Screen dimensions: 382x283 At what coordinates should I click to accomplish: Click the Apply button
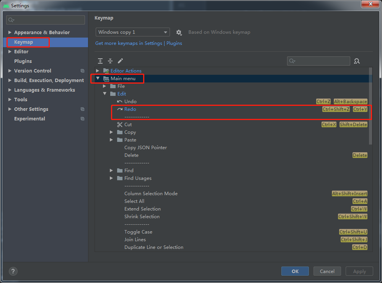click(x=359, y=271)
